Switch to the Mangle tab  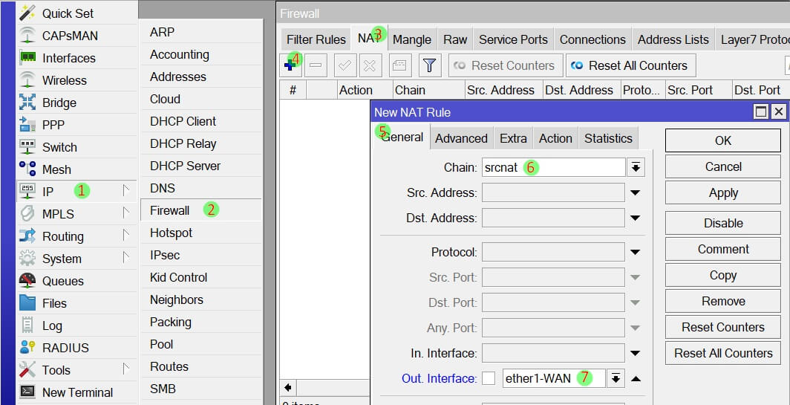pos(412,39)
